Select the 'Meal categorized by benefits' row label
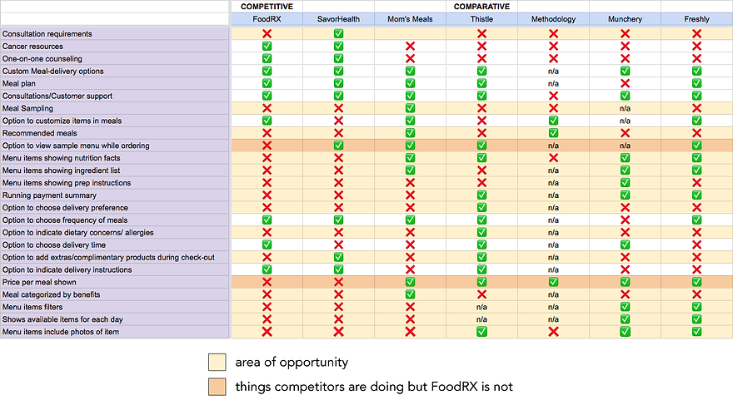This screenshot has height=410, width=733. (x=52, y=294)
